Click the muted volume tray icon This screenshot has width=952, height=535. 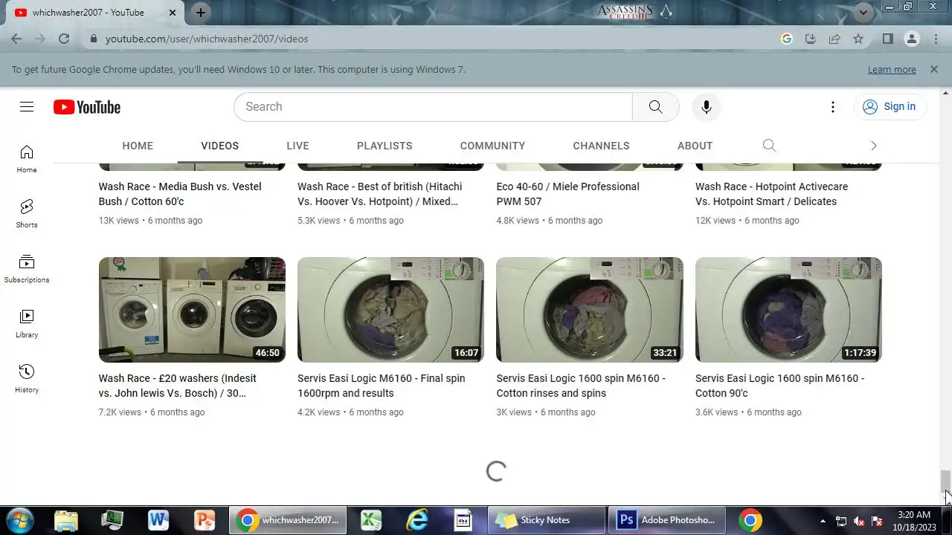(x=859, y=521)
